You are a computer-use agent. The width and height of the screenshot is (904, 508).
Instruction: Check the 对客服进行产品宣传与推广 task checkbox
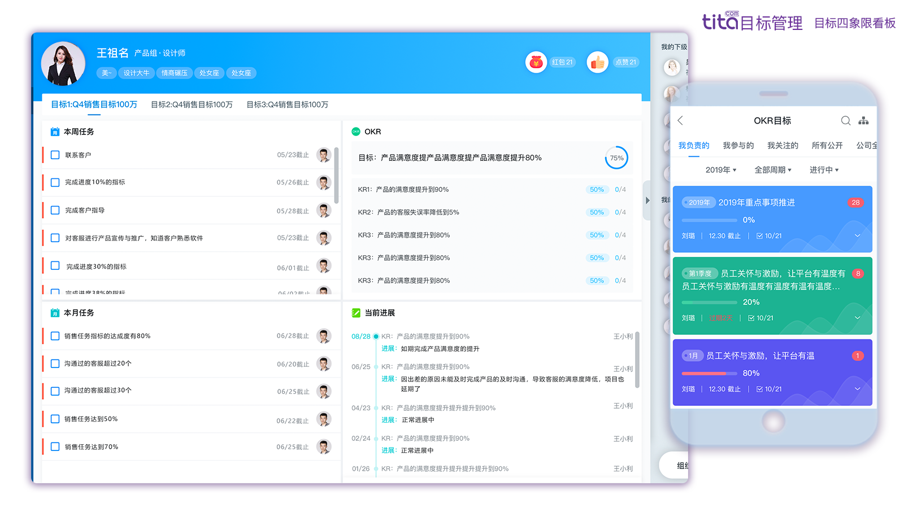[55, 238]
